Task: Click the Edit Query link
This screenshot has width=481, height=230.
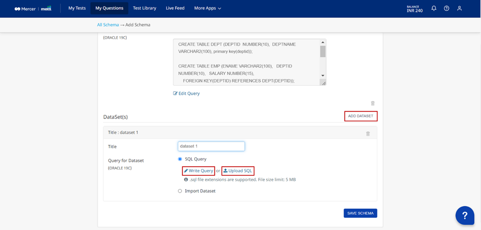Action: [187, 93]
